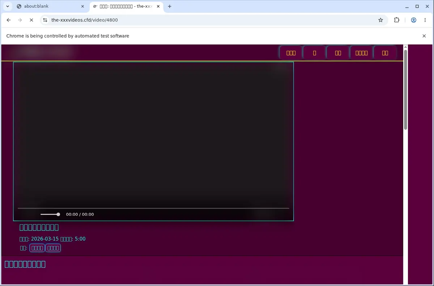Bookmark this page with the star icon
Screen dimensions: 434x286
380,20
